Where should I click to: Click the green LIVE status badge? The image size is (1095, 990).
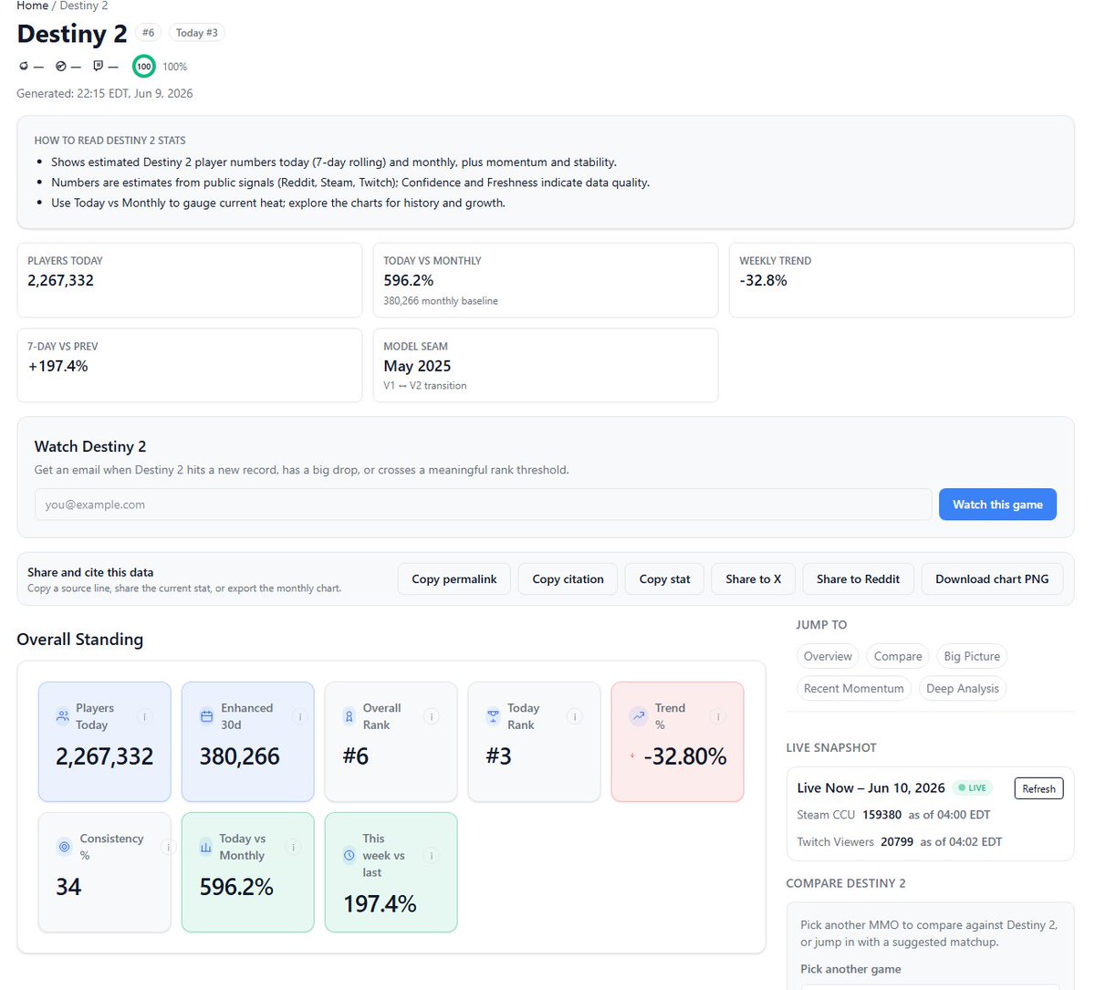pos(972,787)
